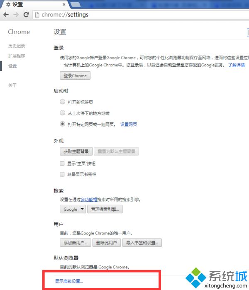This screenshot has width=249, height=290.
Task: Enable the 显示"主页"按钮 checkbox
Action: [62, 163]
